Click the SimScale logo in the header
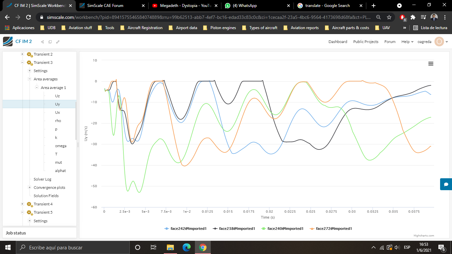The height and width of the screenshot is (254, 452). click(8, 41)
